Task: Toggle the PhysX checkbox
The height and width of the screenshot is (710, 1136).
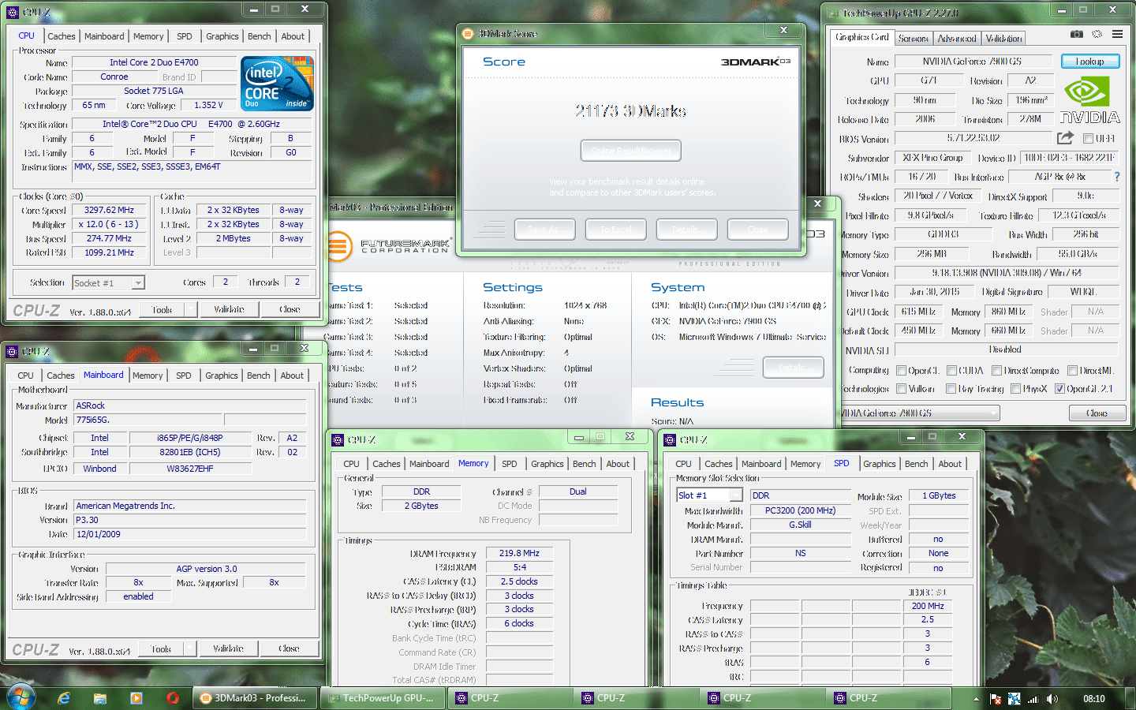Action: 1015,388
